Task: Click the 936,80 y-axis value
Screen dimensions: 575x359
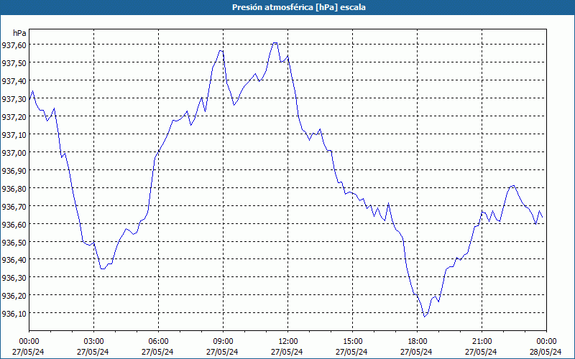Action: tap(14, 188)
